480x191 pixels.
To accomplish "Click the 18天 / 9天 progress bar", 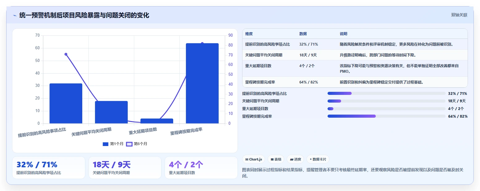I will tap(387, 101).
